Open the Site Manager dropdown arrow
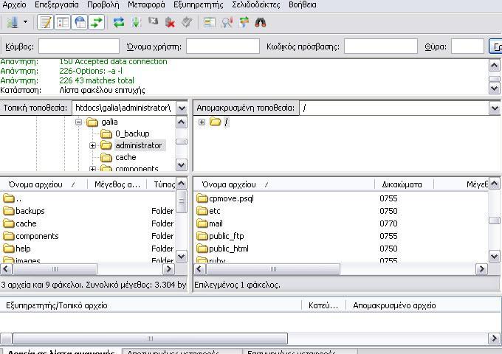 25,22
